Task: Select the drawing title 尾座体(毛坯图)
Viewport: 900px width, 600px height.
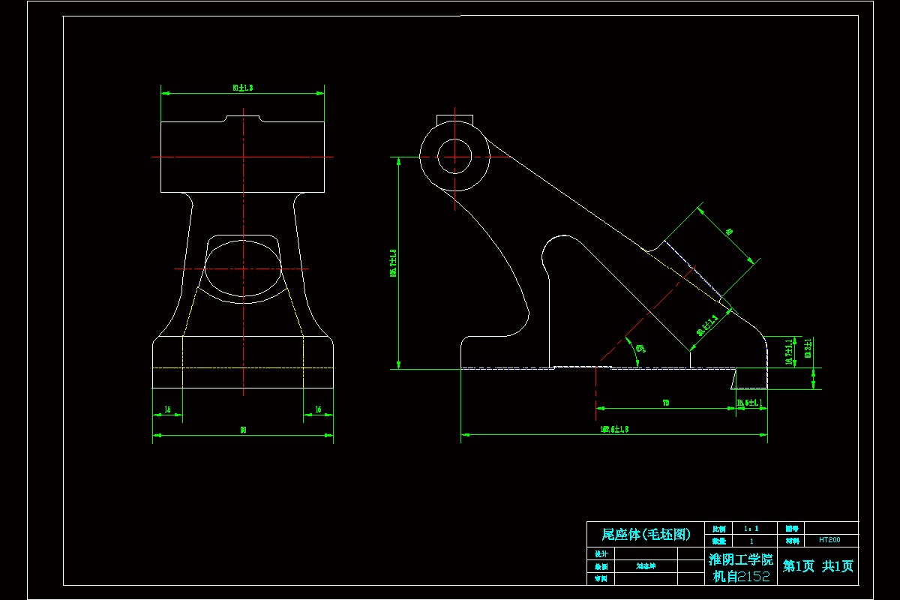Action: click(x=646, y=535)
